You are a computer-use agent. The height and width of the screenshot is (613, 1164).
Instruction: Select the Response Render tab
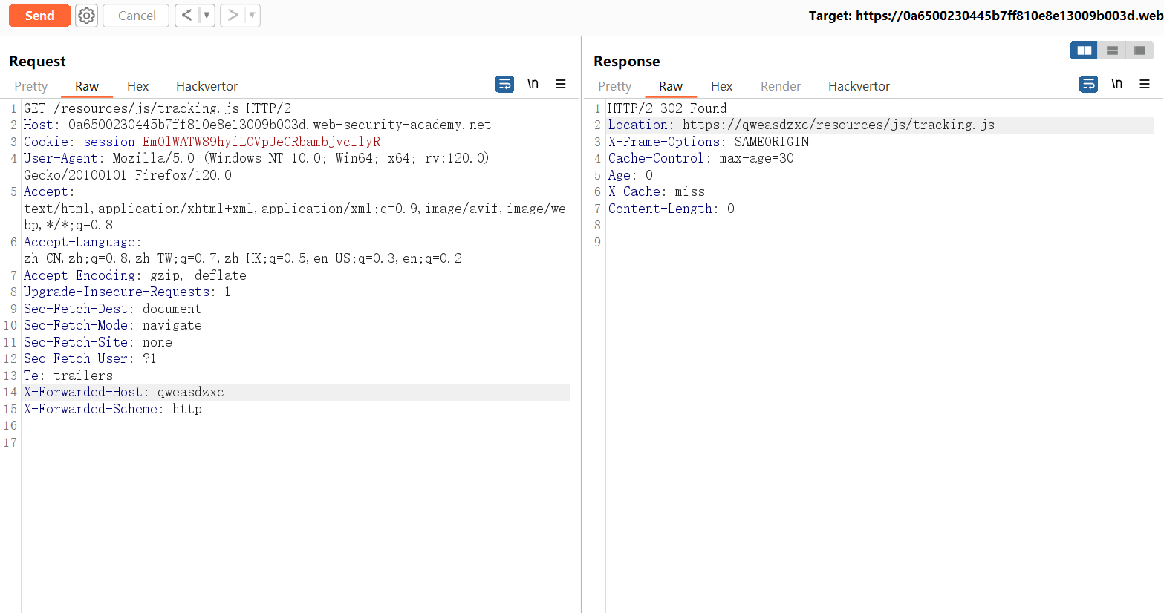(780, 86)
